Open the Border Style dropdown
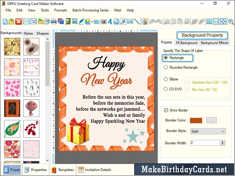Viewport: 235px width, 176px height. click(x=208, y=131)
